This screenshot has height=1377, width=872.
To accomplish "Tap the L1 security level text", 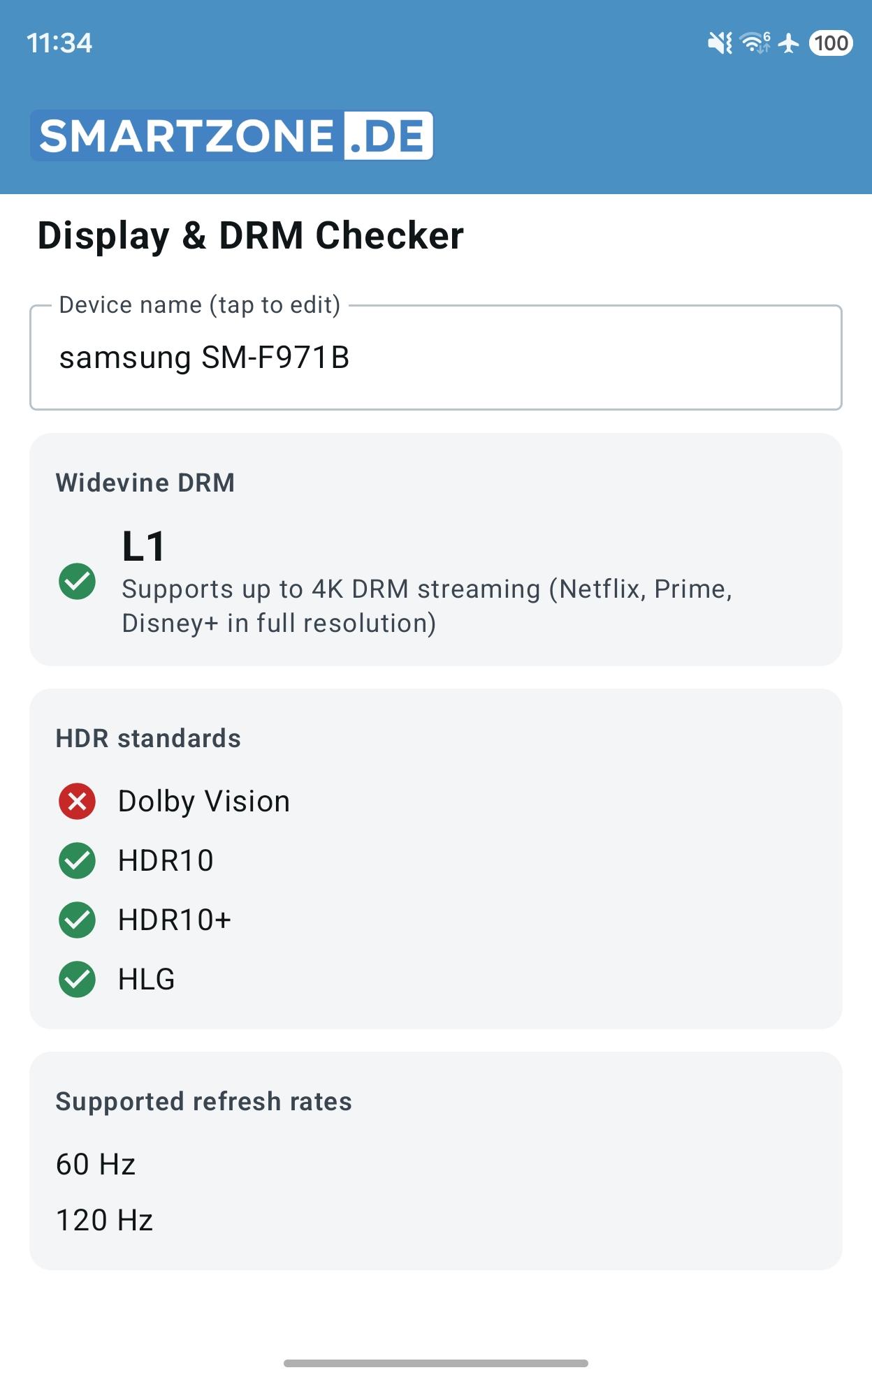I will point(144,546).
